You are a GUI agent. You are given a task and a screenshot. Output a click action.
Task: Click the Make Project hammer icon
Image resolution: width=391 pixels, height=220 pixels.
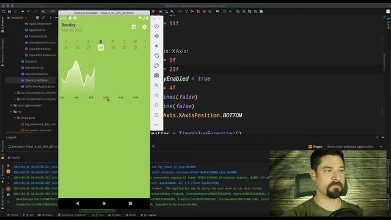(36, 11)
